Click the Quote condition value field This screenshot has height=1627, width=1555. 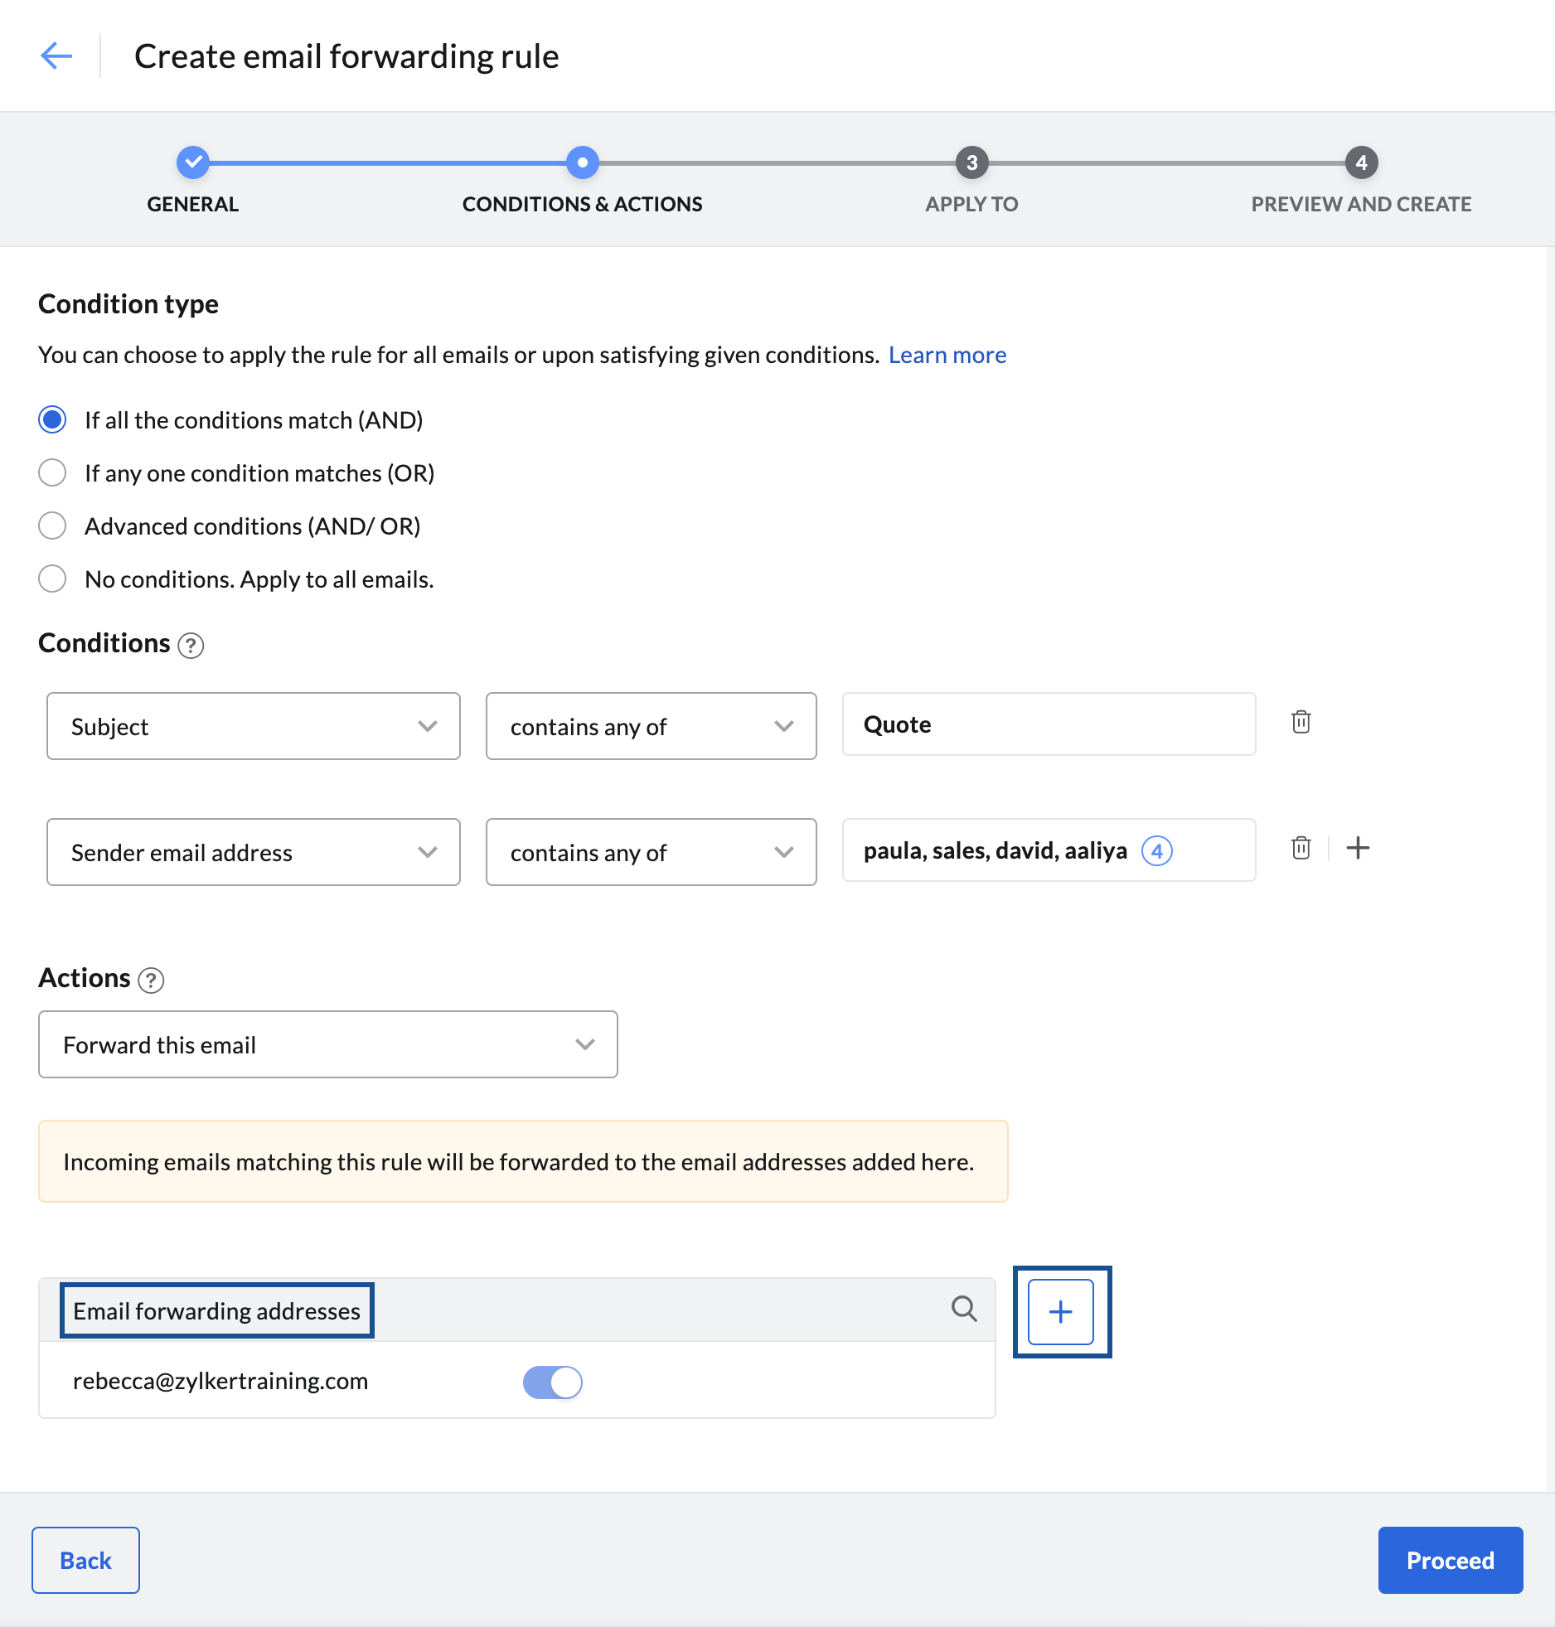click(x=1048, y=724)
